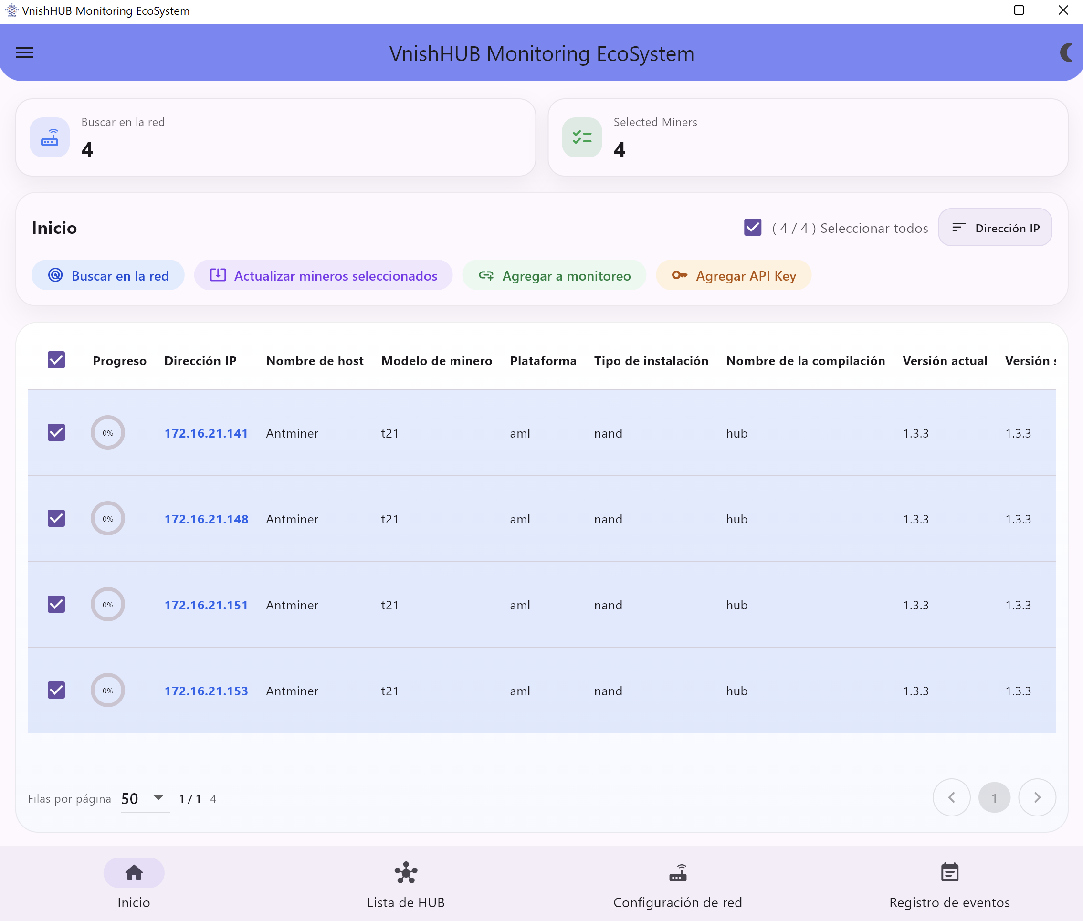Click nand install type in 172.16.21.153 row
The width and height of the screenshot is (1083, 921).
coord(608,691)
